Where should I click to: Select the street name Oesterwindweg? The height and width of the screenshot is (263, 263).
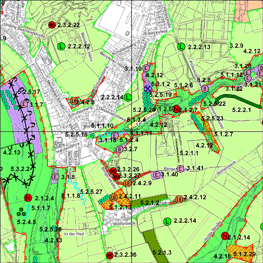coord(112,114)
